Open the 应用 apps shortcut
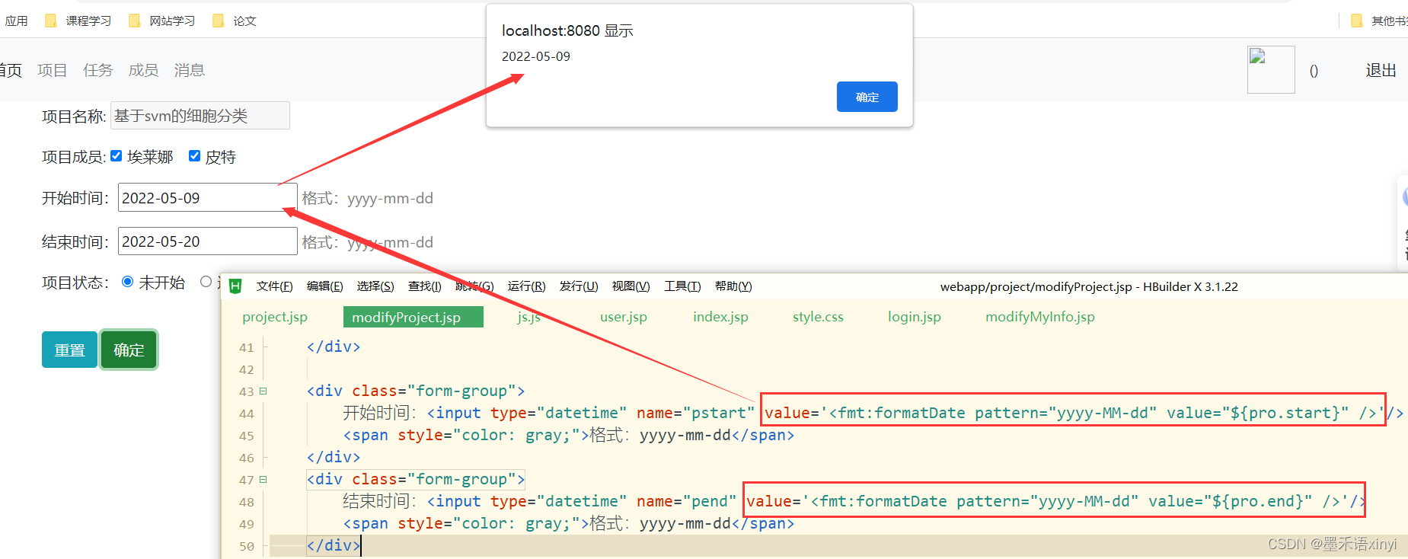This screenshot has width=1408, height=559. 16,21
